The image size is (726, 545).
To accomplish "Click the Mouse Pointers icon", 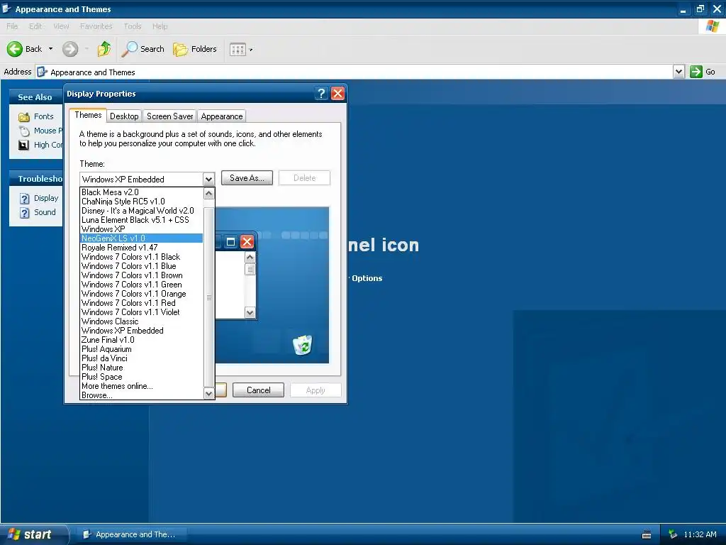I will pos(24,131).
